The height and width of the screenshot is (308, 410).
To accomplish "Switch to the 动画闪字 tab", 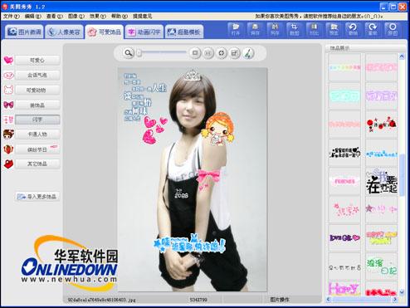I will 144,32.
